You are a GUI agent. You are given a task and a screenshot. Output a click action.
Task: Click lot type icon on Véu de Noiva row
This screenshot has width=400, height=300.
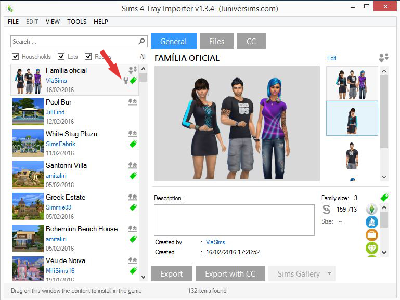tap(133, 260)
